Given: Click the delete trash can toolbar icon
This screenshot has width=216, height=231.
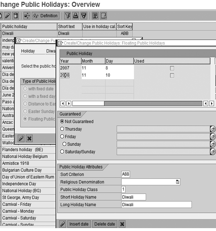Looking at the screenshot, I should pos(15,16).
